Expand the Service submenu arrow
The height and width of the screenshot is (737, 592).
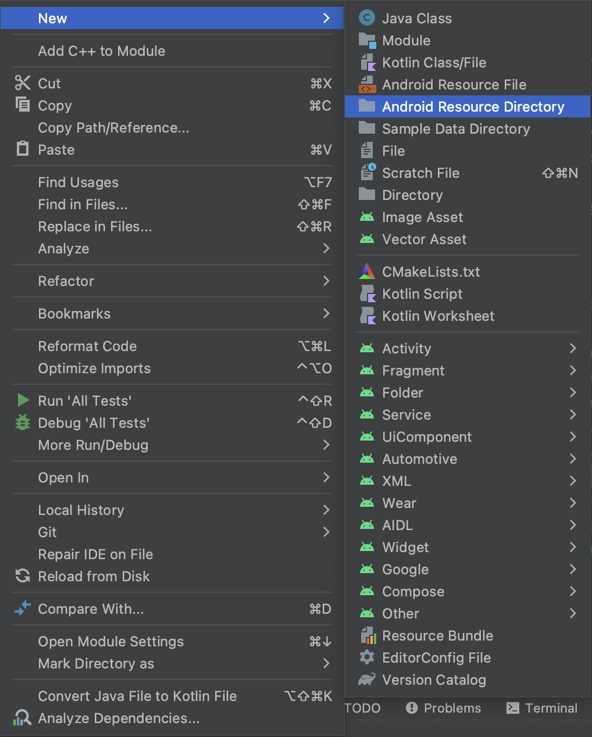pos(573,414)
